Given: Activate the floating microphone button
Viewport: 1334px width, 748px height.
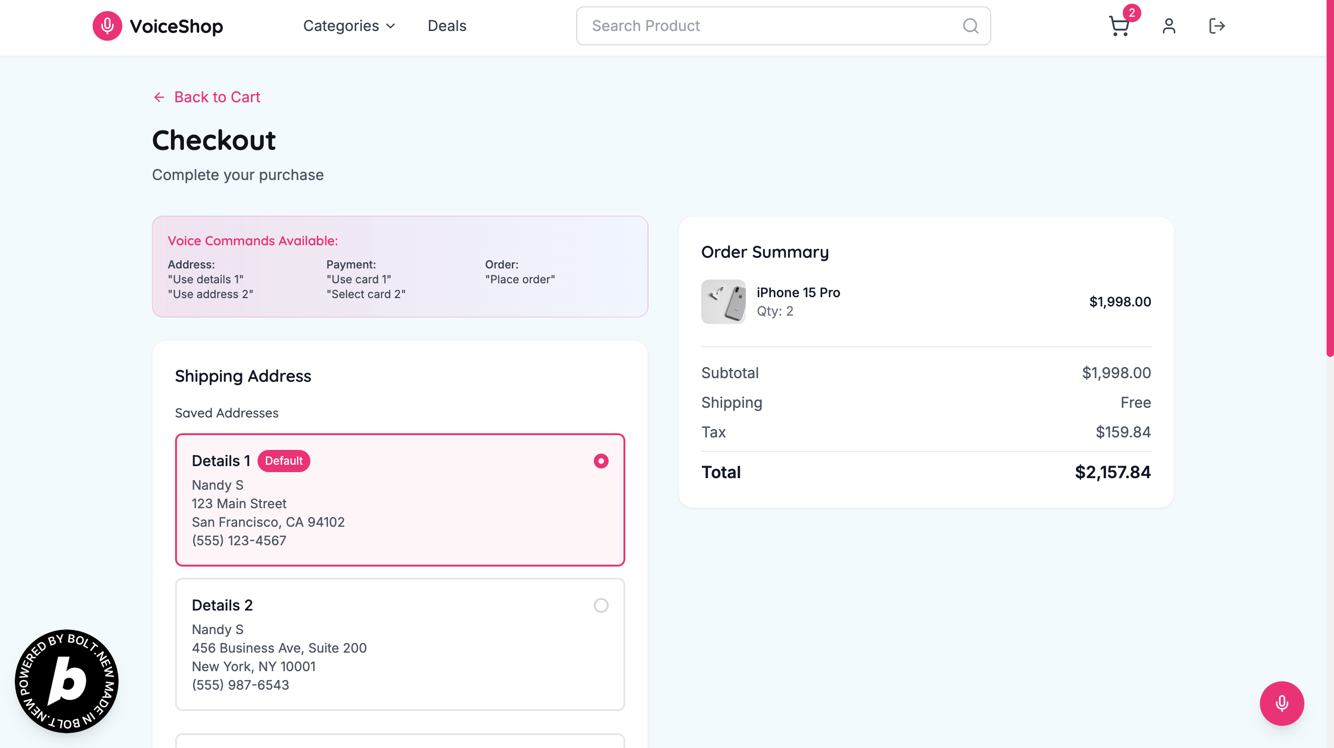Looking at the screenshot, I should [1282, 703].
